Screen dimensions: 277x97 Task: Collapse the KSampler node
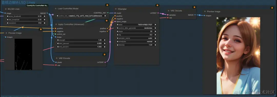point(116,9)
